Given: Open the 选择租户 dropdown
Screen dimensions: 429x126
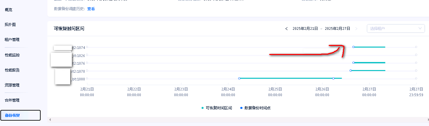Looking at the screenshot, I should tap(396, 28).
